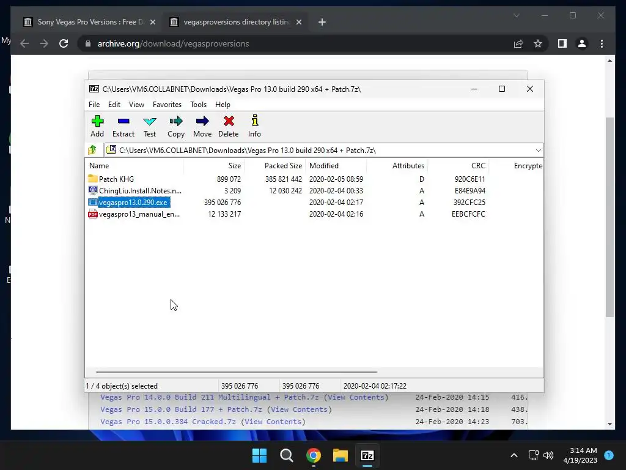Click the browser page vertical scrollbar thumb
Screen dimensions: 626x470
coord(609,217)
